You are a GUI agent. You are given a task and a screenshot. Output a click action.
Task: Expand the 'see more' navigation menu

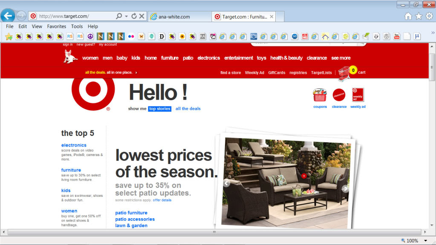click(341, 58)
